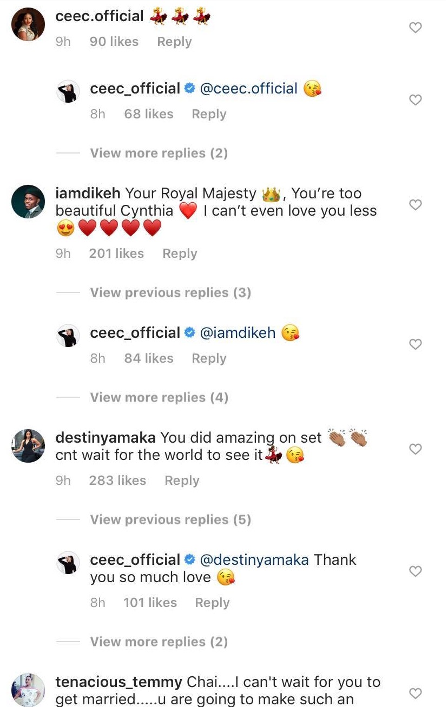Viewport: 448px width, 707px height.
Task: Heart ceec_official's reply to @ceec.official
Action: click(x=415, y=100)
